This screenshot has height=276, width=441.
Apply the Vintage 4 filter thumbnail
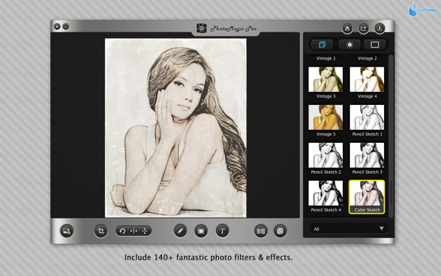(x=367, y=79)
